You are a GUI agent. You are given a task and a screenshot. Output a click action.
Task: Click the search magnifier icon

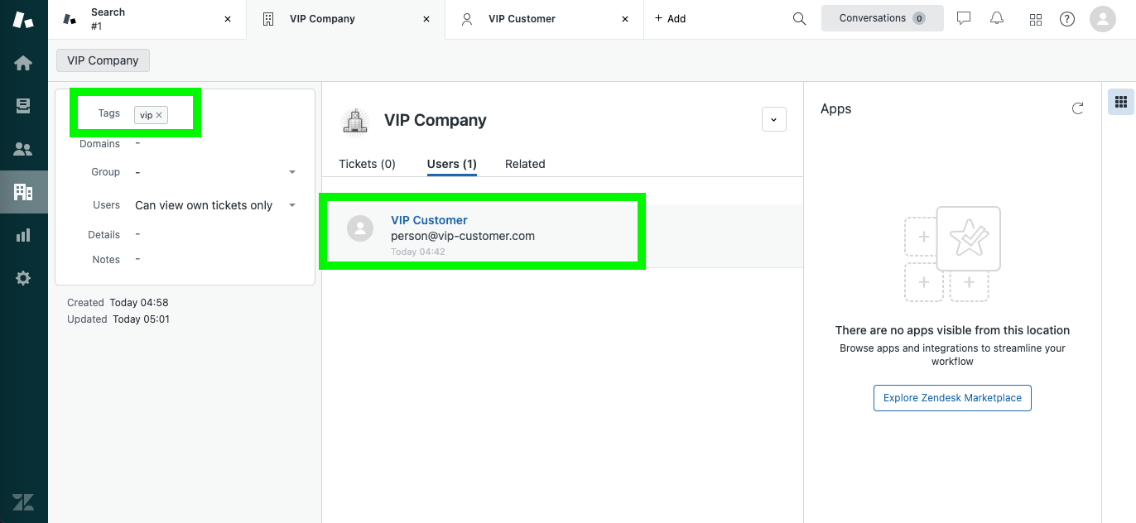tap(799, 18)
